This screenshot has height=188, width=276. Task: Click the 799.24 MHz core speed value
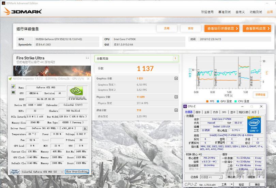coord(209,158)
